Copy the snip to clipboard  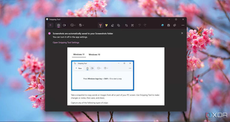click(x=175, y=25)
